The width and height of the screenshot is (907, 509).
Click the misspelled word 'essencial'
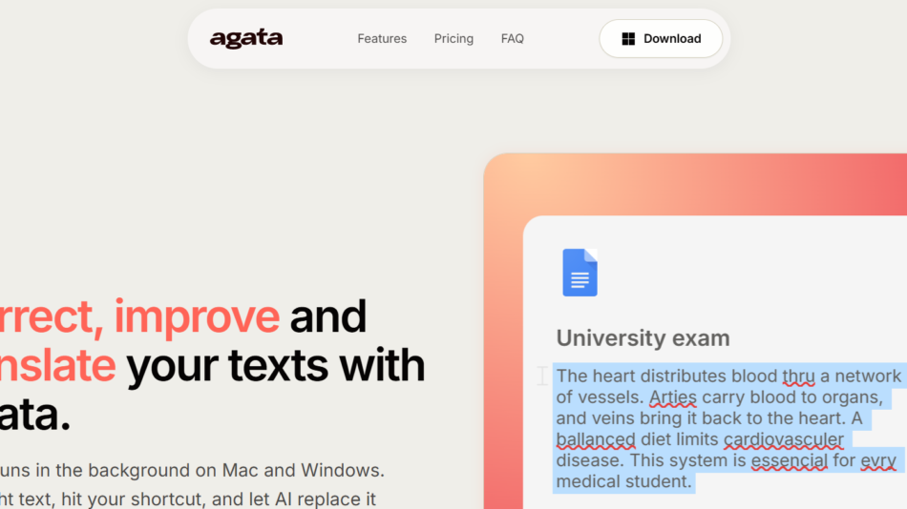789,460
